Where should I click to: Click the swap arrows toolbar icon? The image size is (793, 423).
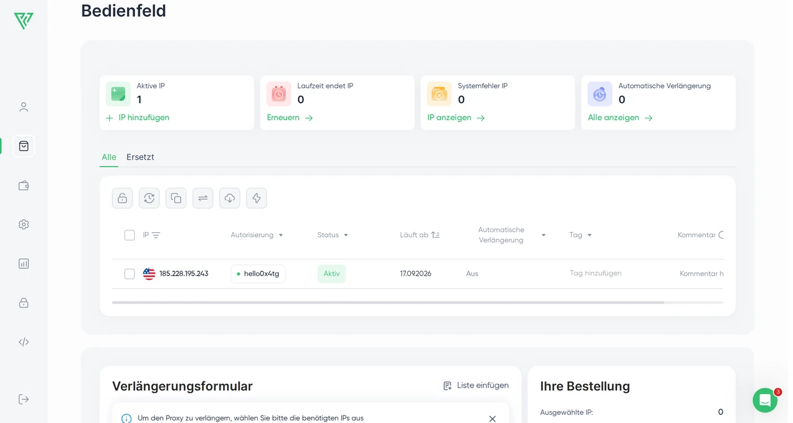(x=203, y=198)
